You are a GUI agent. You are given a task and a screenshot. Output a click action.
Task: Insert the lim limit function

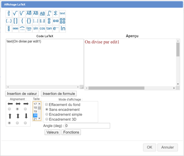coord(29,29)
